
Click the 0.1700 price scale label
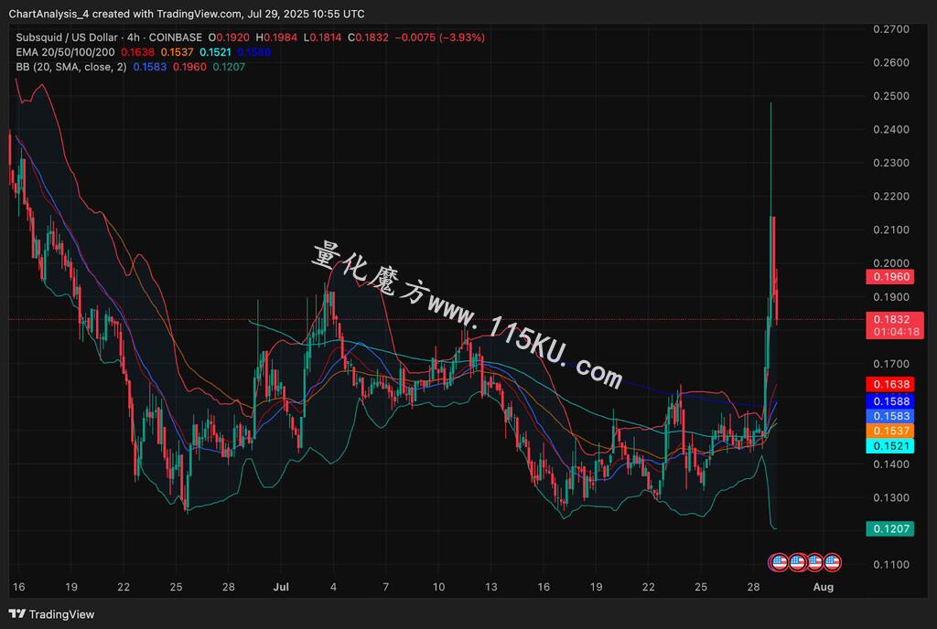point(891,364)
